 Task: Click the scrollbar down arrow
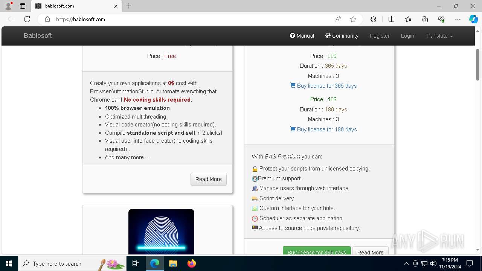point(478,250)
